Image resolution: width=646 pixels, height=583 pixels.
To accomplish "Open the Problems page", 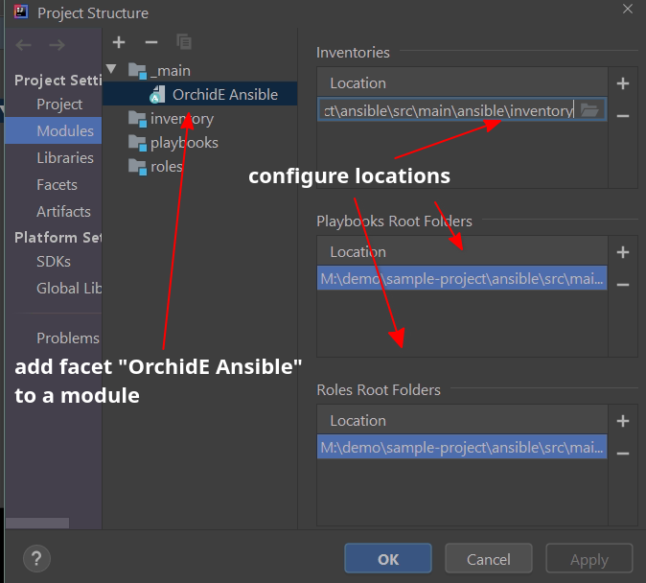I will (67, 338).
